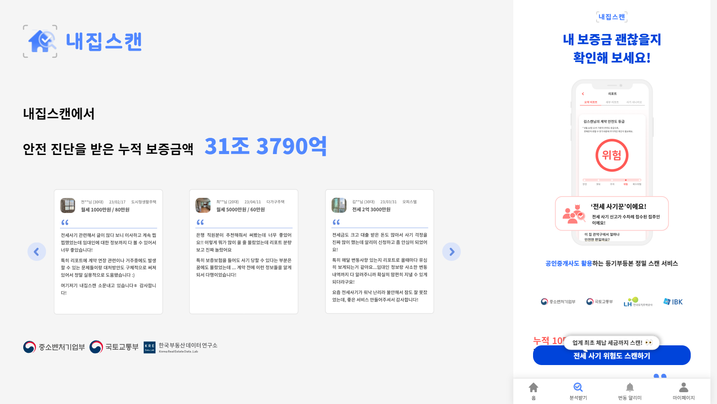Click the small 내집스캔 logo at panel top

(x=612, y=17)
